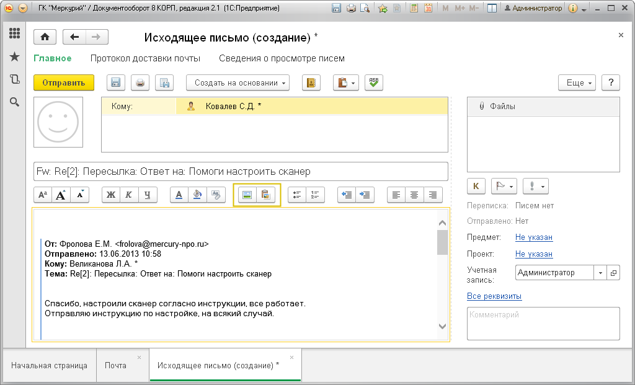The width and height of the screenshot is (635, 385).
Task: Open the address book icon
Action: [x=311, y=82]
